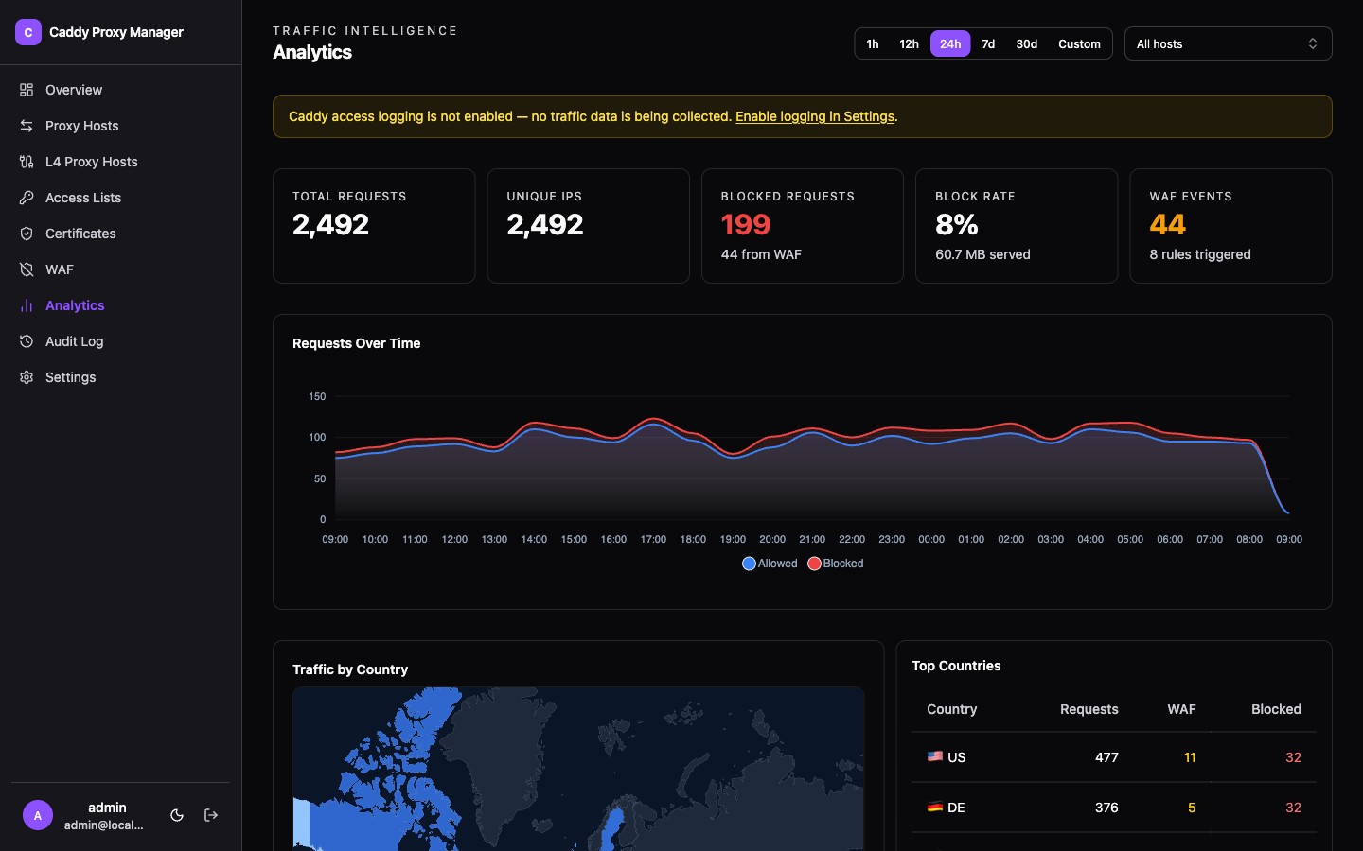Select the Certificates shield icon
Viewport: 1363px width, 851px height.
pos(26,233)
